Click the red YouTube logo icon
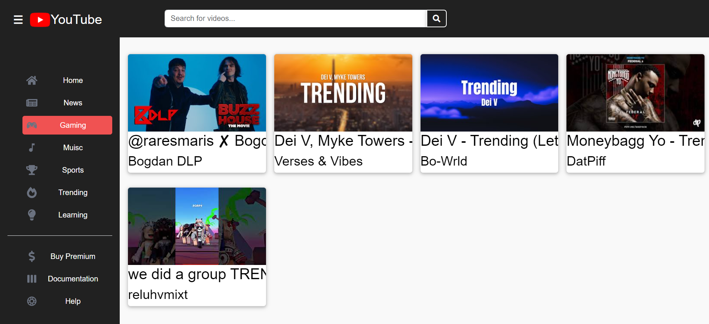 [x=40, y=20]
